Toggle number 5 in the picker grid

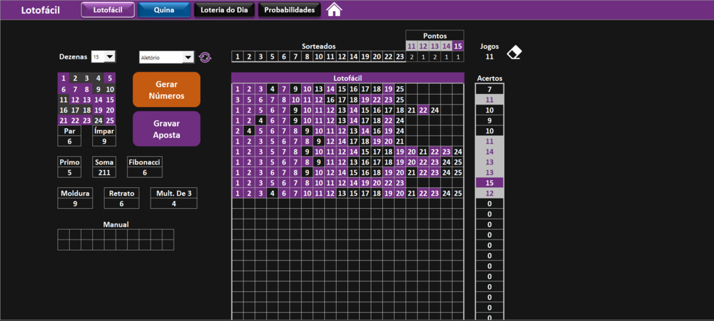[109, 78]
